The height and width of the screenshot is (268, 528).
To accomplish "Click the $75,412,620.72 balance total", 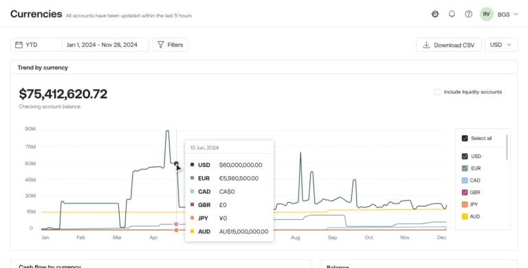I will (x=63, y=94).
